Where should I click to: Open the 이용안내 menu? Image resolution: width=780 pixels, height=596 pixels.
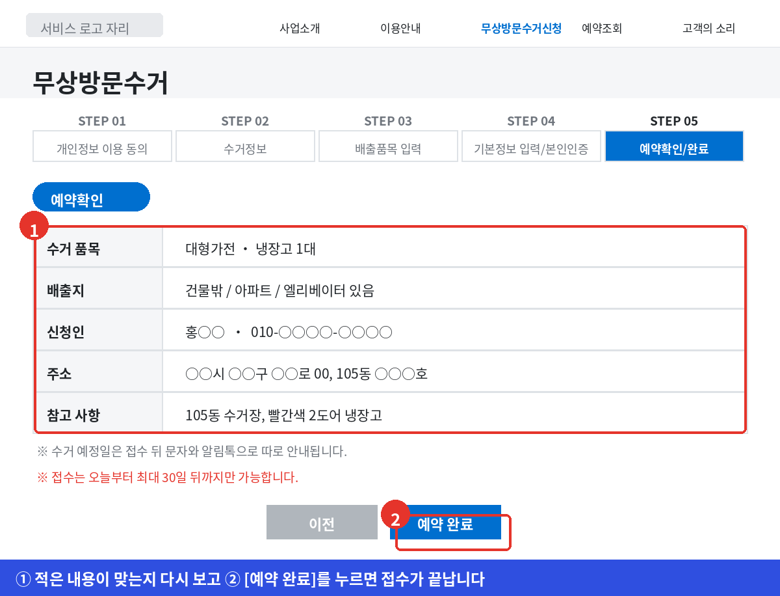(400, 29)
